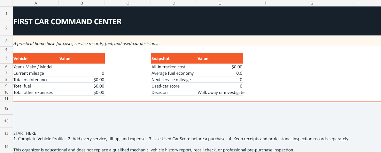The height and width of the screenshot is (153, 381).
Task: Click the Total maintenance amount cell
Action: (82, 80)
